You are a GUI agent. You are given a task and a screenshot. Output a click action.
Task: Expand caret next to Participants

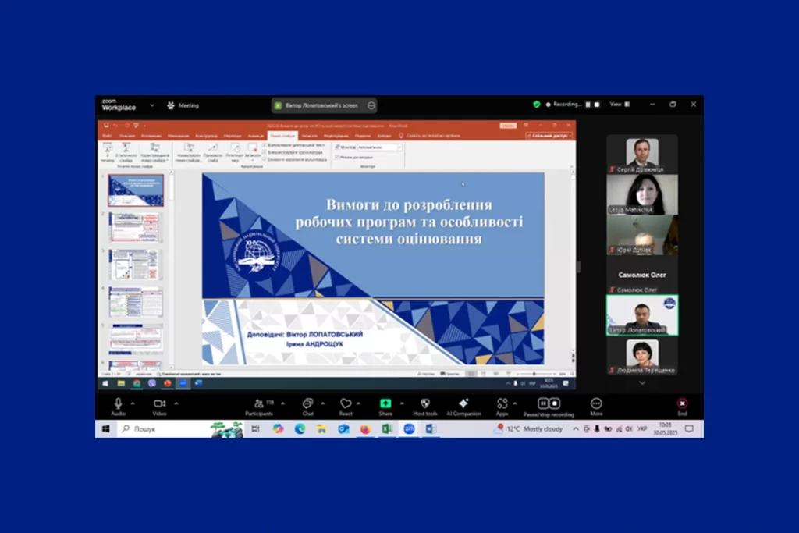(282, 403)
